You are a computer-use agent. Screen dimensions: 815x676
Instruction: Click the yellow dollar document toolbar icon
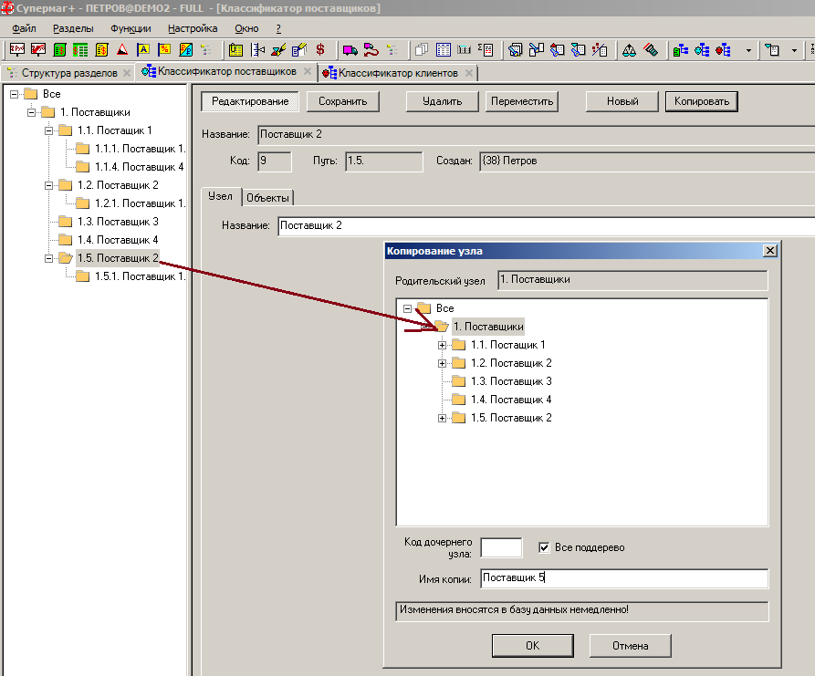click(101, 50)
